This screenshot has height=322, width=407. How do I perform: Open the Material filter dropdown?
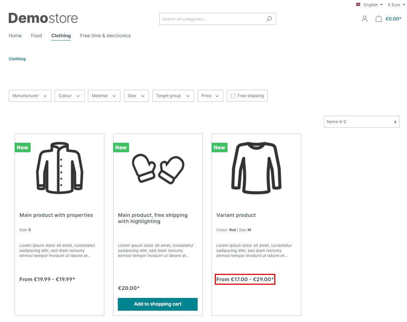point(104,96)
